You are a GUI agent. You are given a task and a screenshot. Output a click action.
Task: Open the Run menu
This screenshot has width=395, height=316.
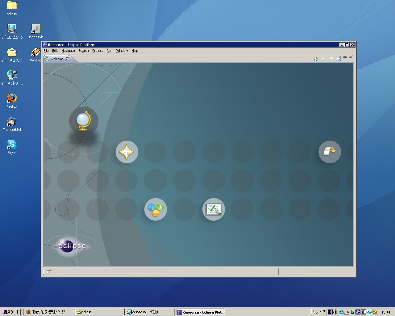point(109,51)
